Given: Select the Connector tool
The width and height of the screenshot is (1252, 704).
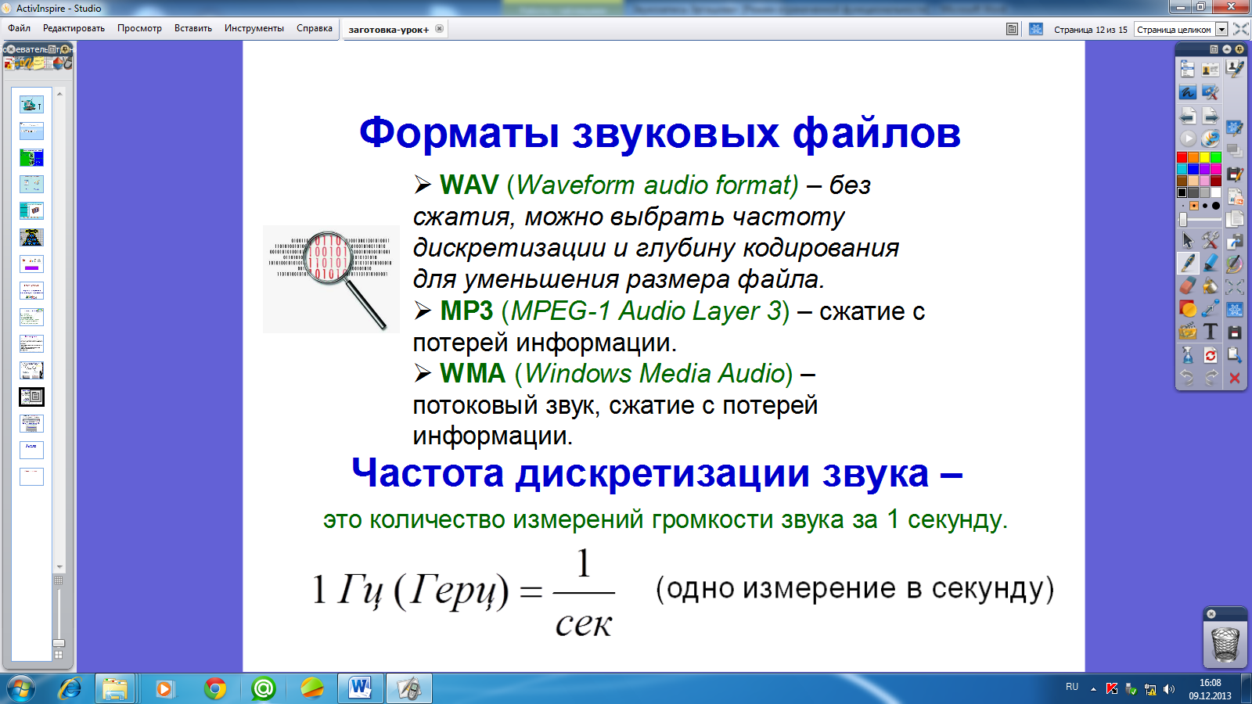Looking at the screenshot, I should point(1211,309).
